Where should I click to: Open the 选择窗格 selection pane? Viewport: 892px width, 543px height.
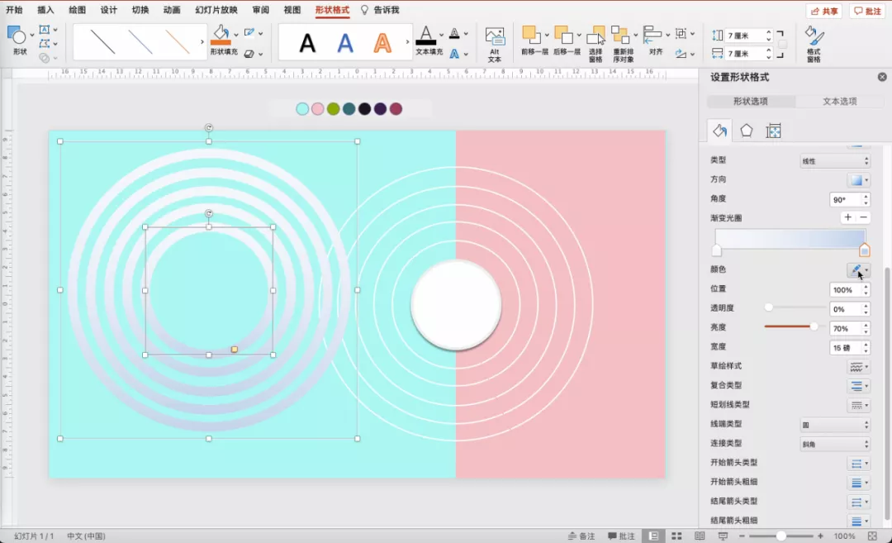click(595, 44)
